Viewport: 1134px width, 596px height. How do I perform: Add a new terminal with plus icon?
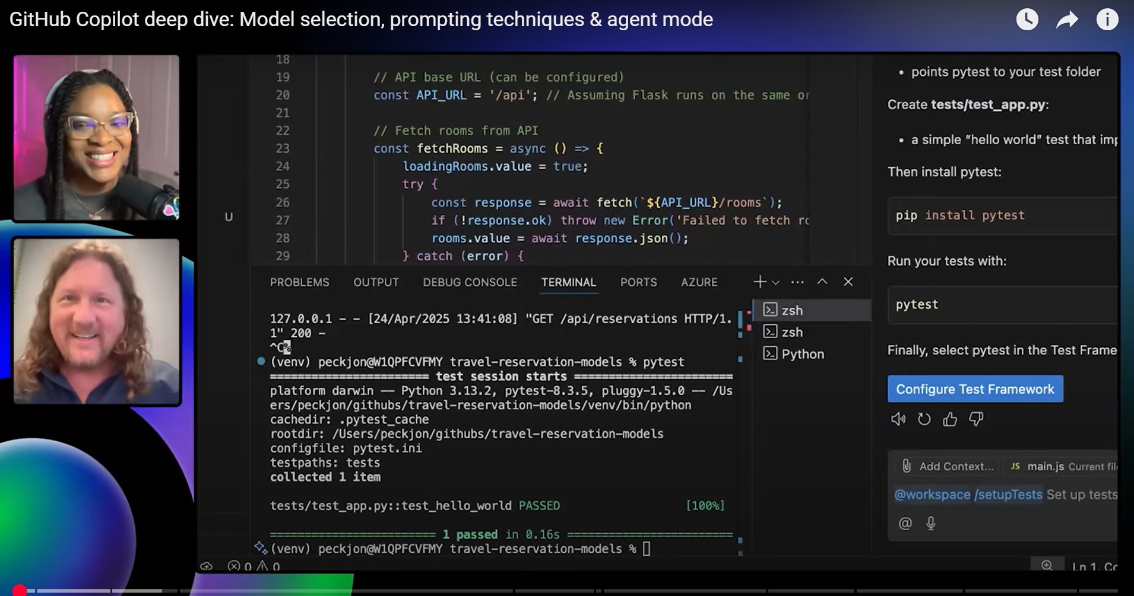pyautogui.click(x=759, y=282)
